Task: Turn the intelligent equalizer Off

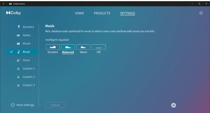Action: 99,47
